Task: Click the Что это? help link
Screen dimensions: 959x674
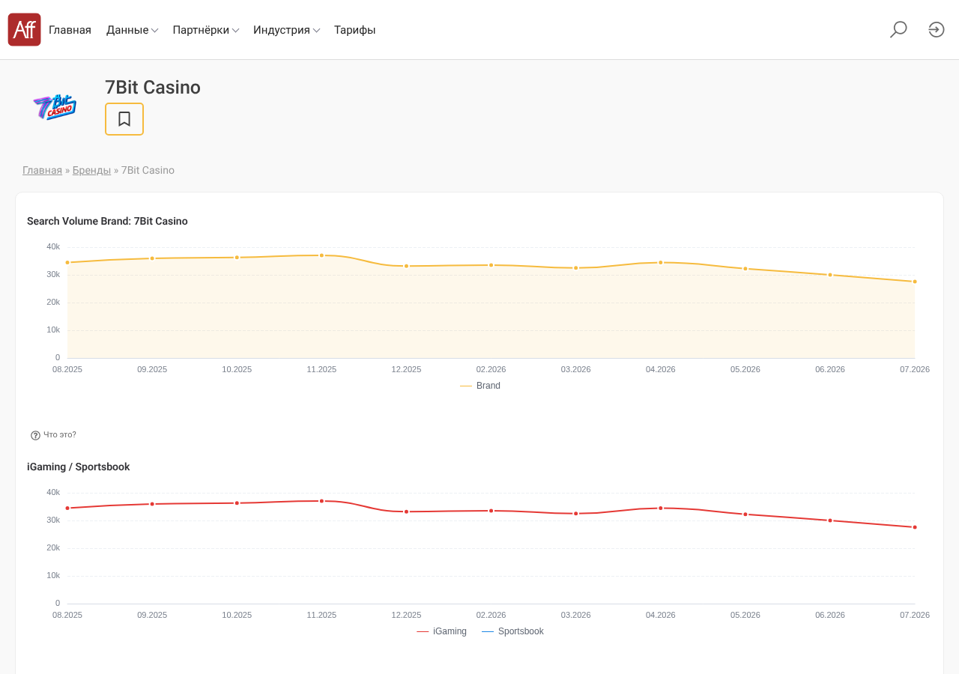Action: click(60, 435)
